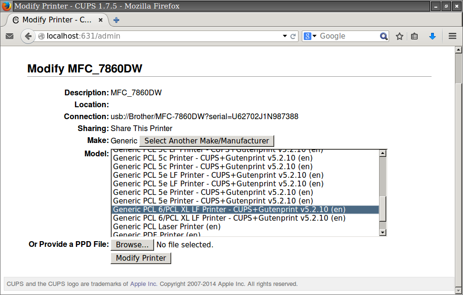Open the Firefox hamburger menu
Viewport: 463px width, 295px height.
click(x=453, y=36)
